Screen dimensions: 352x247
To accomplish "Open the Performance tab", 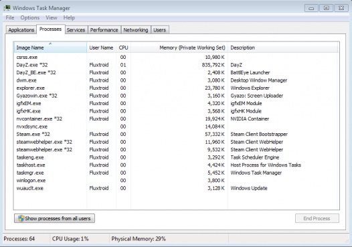I will pyautogui.click(x=104, y=30).
